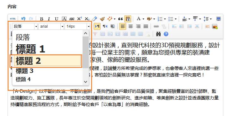
Task: Insert an image with picture icon
Action: coord(207,26)
